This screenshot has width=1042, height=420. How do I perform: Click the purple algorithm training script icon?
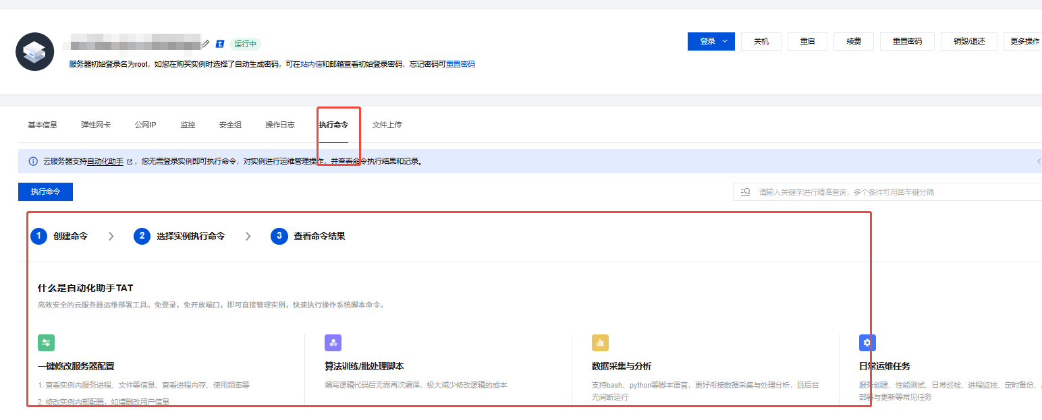[333, 343]
